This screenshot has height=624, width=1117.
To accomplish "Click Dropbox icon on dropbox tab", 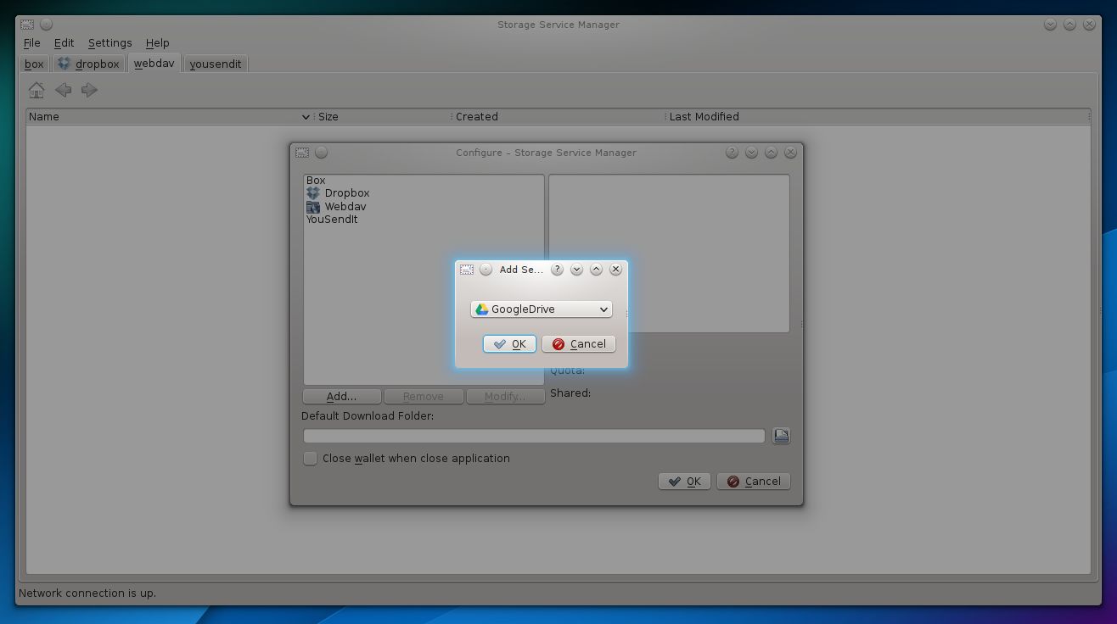I will pyautogui.click(x=64, y=64).
